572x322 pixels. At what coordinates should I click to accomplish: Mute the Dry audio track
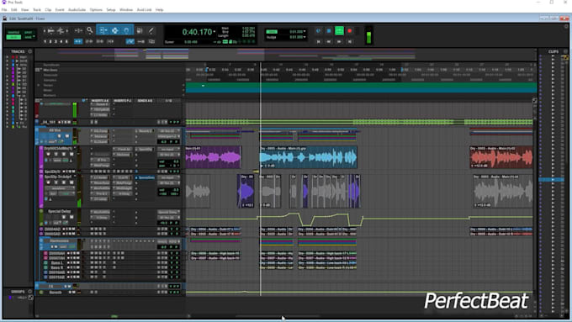pyautogui.click(x=71, y=154)
